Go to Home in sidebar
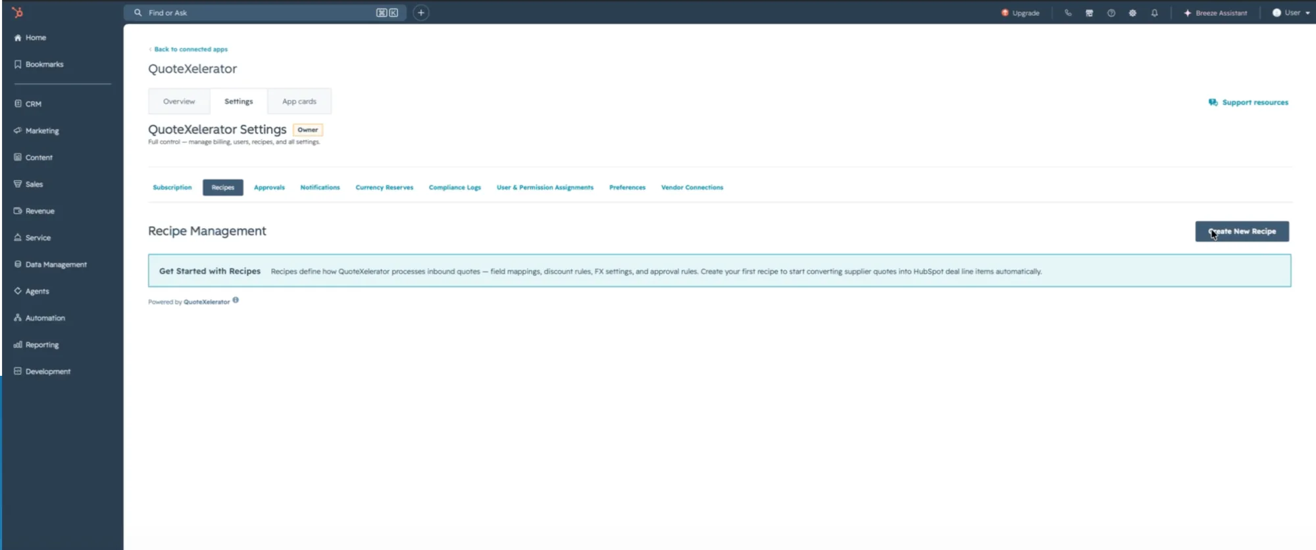 [x=30, y=37]
